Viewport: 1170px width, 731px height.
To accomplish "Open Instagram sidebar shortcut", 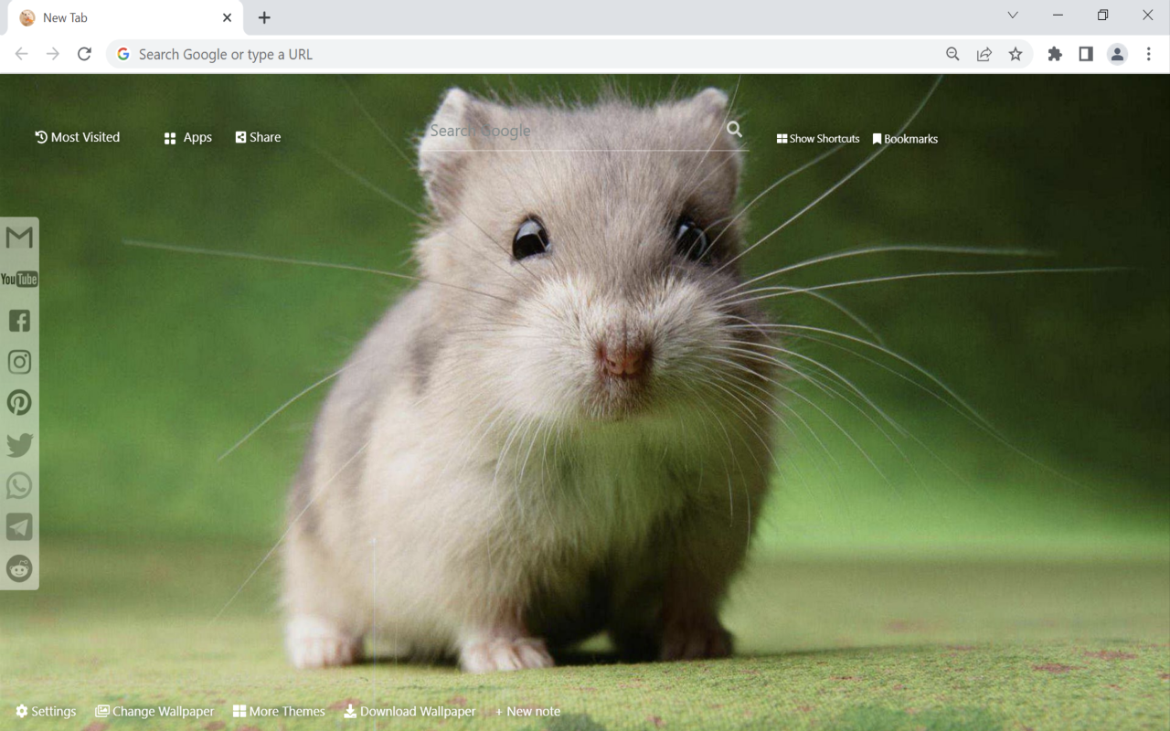I will point(19,362).
